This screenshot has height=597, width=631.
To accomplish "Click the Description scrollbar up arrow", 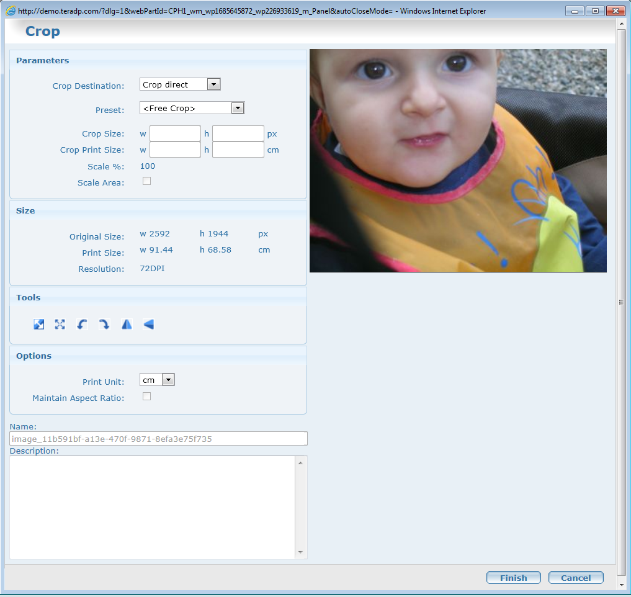I will (301, 463).
